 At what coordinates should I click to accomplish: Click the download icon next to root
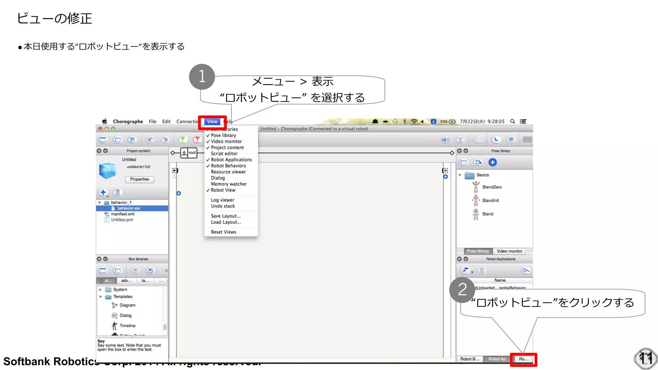click(184, 153)
